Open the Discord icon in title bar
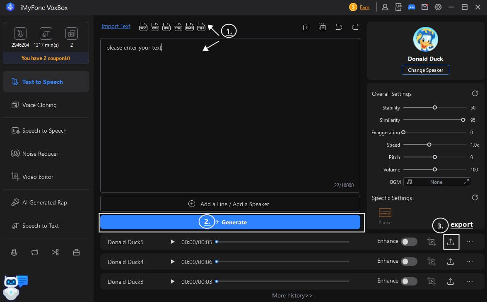The height and width of the screenshot is (302, 487). (x=411, y=7)
